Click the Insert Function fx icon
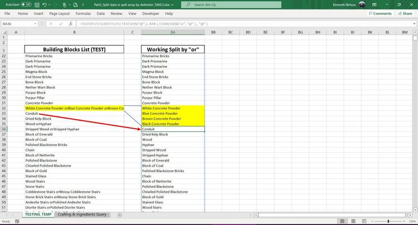This screenshot has width=418, height=225. tap(70, 24)
